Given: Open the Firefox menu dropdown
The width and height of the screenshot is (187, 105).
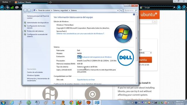Looking at the screenshot, I should click(6, 2).
